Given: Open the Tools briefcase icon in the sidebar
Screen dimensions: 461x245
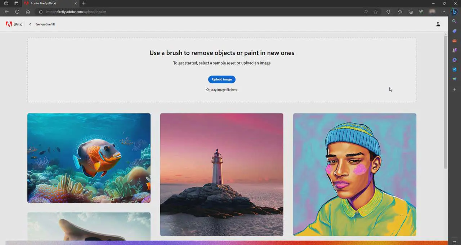Looking at the screenshot, I should click(x=455, y=41).
